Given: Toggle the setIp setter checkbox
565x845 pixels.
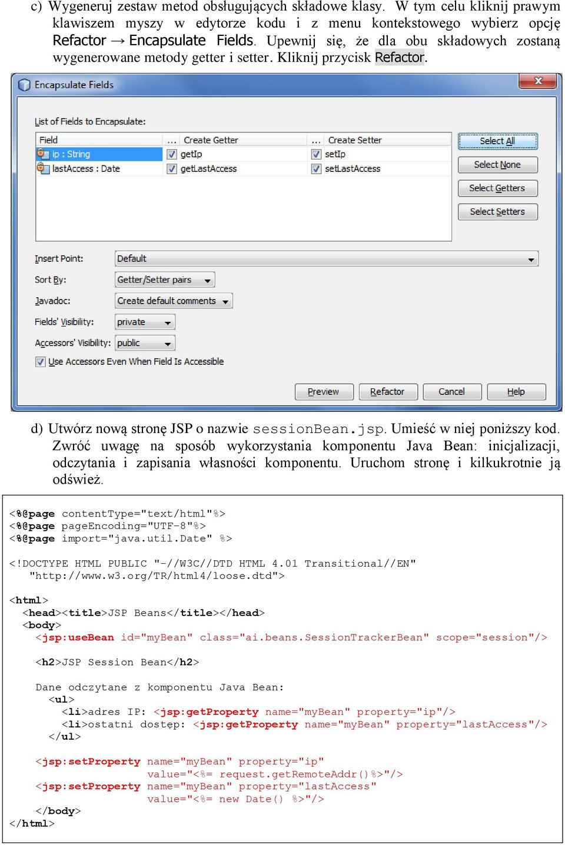Looking at the screenshot, I should [x=316, y=154].
